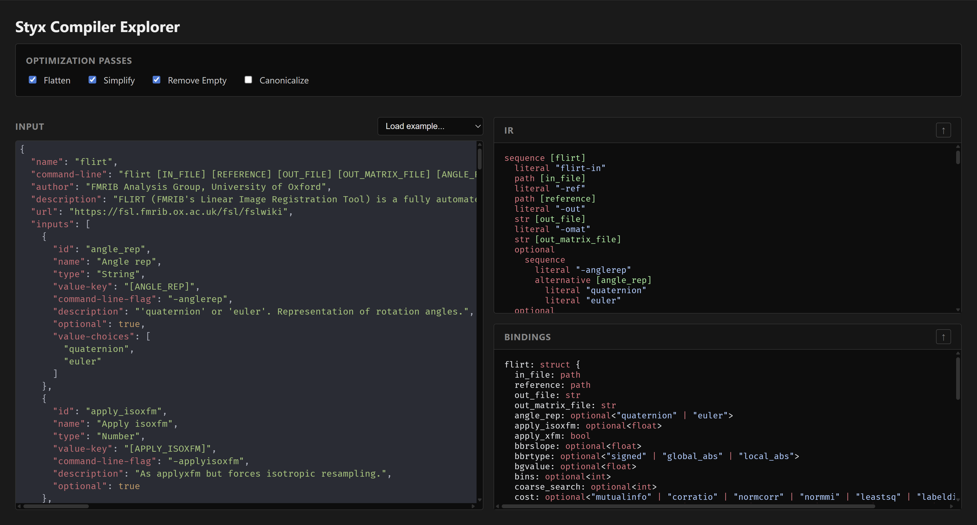Screen dimensions: 977x525
Task: Click the up arrow of the INPUT editor scrollbar
Action: coord(479,144)
